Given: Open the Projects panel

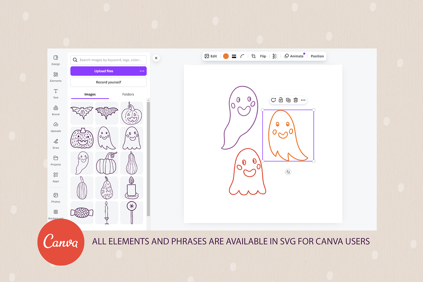Looking at the screenshot, I should click(x=56, y=160).
